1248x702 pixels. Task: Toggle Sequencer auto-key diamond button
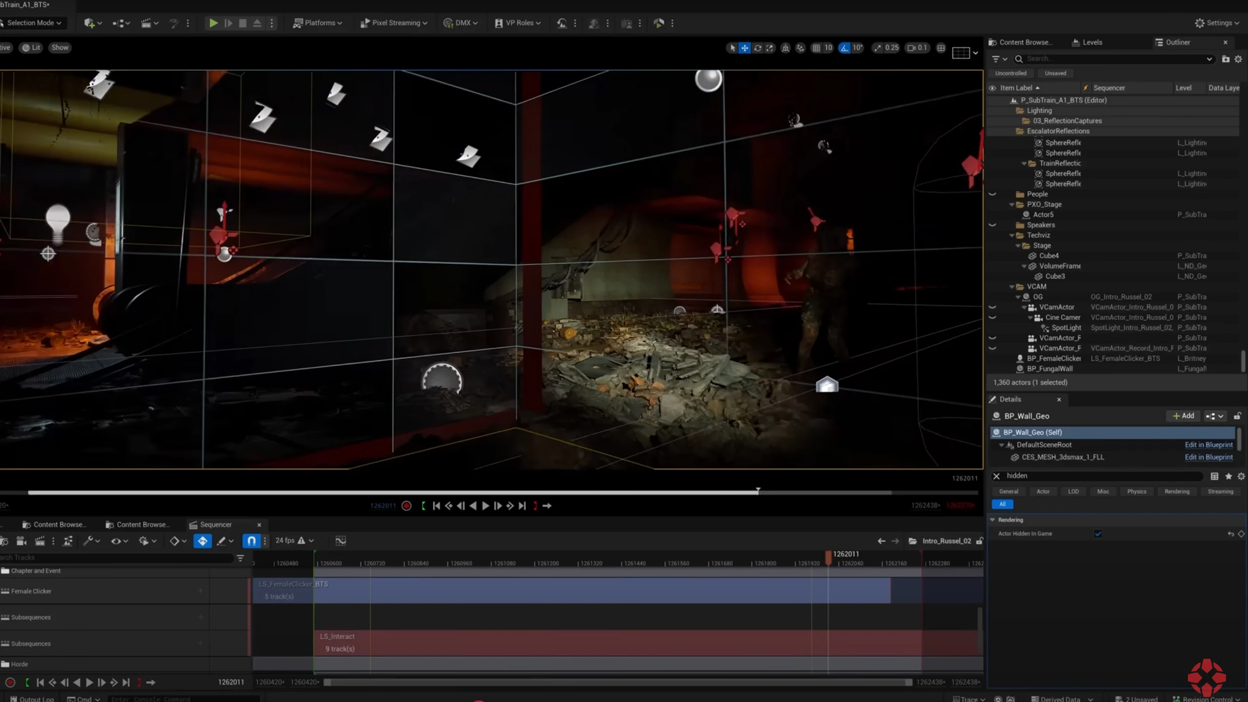coord(202,541)
